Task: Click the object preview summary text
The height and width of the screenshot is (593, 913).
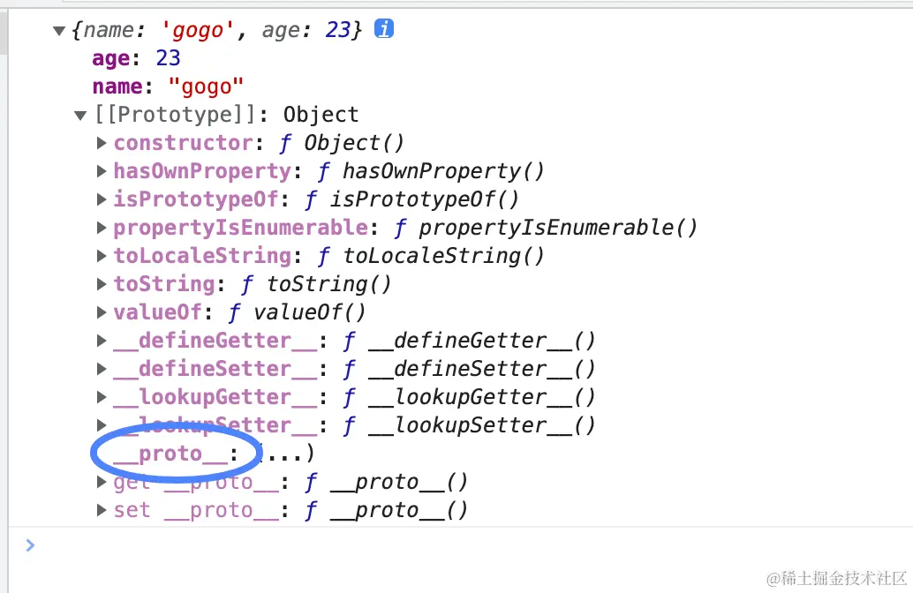Action: point(216,30)
